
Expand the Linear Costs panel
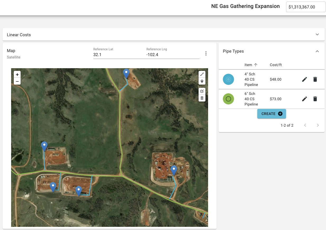[317, 35]
